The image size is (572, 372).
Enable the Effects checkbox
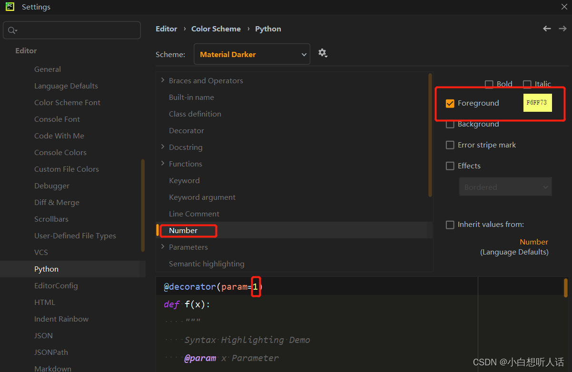tap(450, 166)
